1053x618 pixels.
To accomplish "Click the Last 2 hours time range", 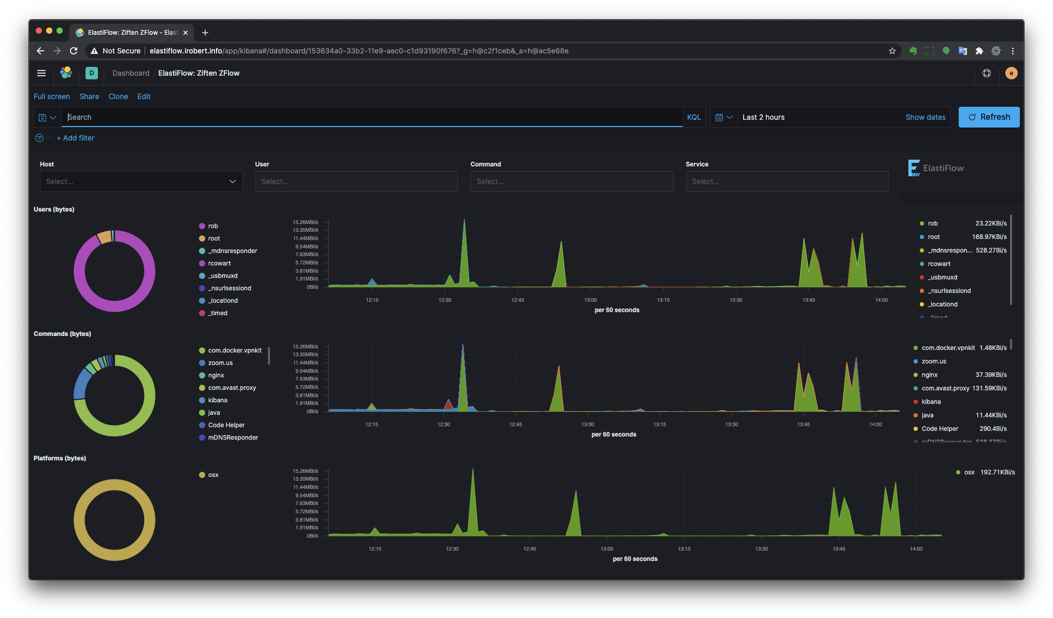I will [763, 117].
